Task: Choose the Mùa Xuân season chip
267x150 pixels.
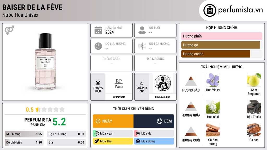Action: 113,134
